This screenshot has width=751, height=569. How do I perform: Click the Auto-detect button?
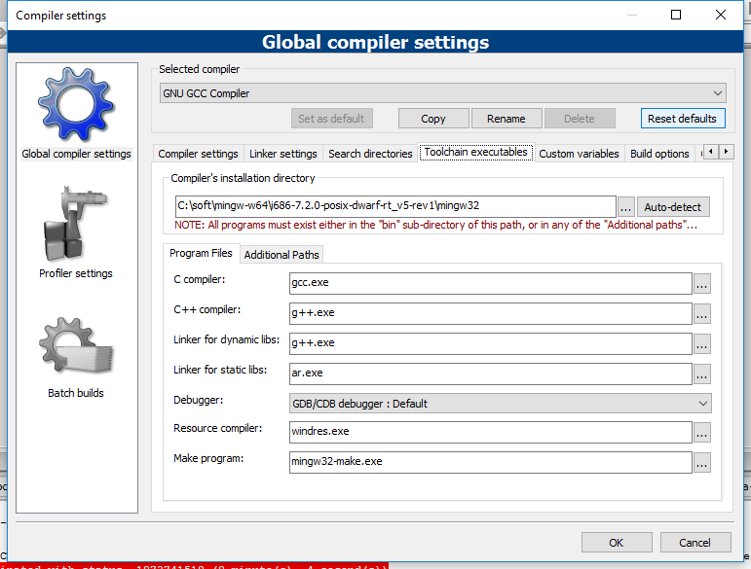(x=674, y=207)
